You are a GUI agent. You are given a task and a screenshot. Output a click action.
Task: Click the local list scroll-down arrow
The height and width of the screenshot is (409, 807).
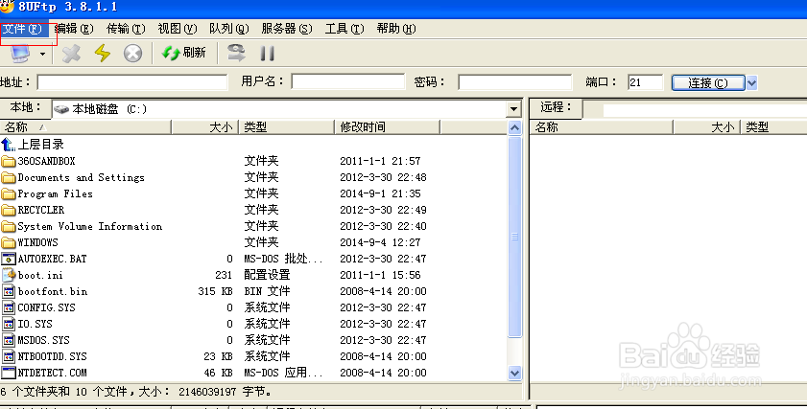[x=514, y=373]
